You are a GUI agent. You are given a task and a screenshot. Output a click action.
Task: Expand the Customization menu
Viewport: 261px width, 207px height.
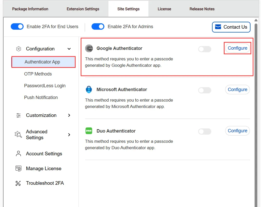coord(69,115)
